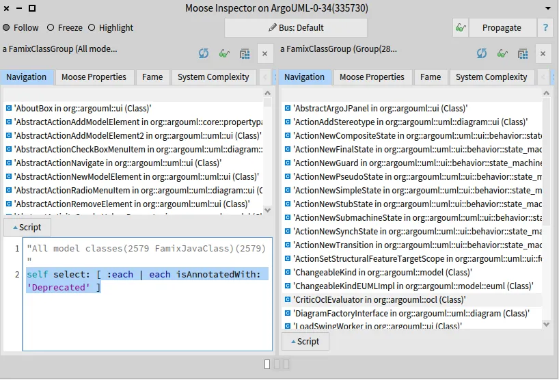
Task: Select 'AbstractActionAddModelElement' row
Action: click(134, 122)
